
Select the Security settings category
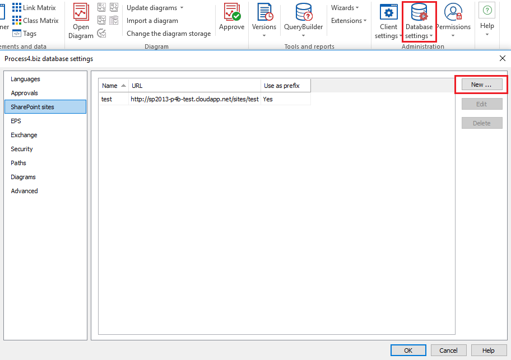click(x=45, y=149)
